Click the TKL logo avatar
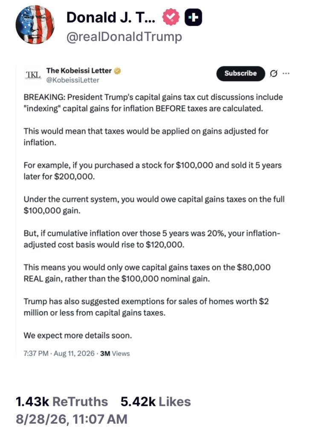 33,75
